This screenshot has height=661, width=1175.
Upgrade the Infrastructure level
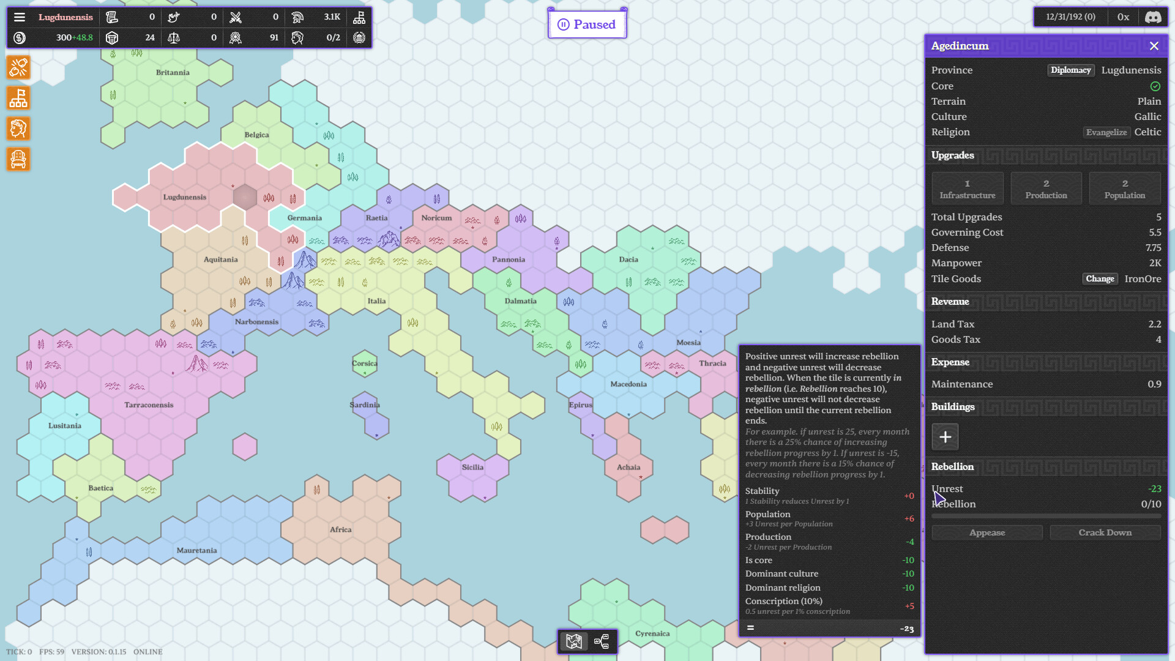(967, 189)
